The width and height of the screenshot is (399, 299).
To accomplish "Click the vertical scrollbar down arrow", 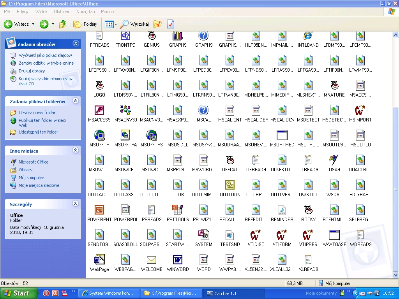I will [x=396, y=275].
